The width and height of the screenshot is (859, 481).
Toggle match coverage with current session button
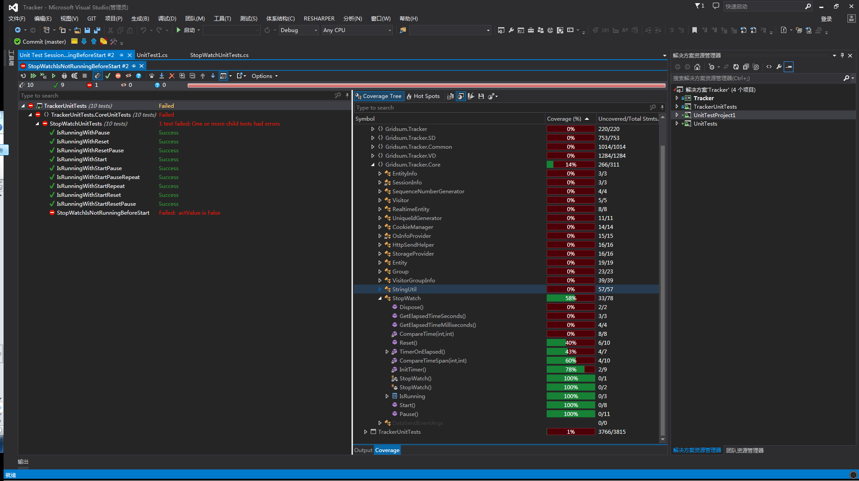pyautogui.click(x=461, y=96)
